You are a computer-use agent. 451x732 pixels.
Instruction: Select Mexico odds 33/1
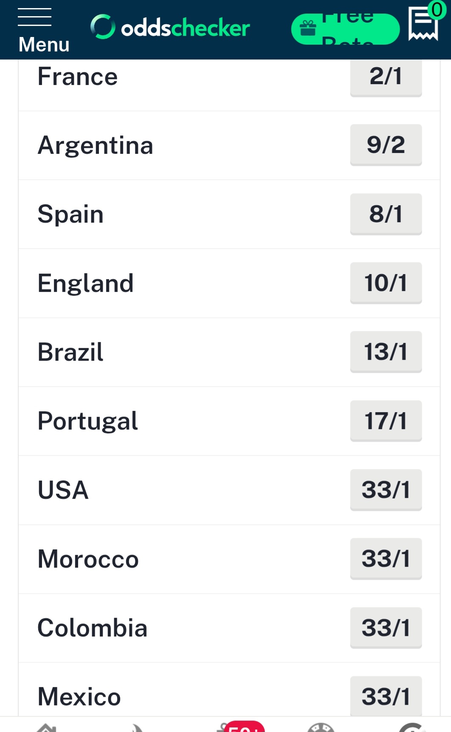[386, 696]
